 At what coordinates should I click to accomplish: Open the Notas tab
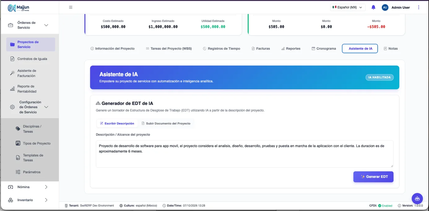click(x=391, y=49)
